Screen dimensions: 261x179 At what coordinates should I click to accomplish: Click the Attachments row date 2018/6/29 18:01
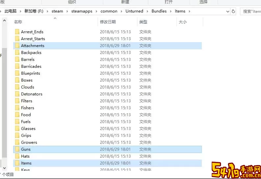tap(115, 46)
